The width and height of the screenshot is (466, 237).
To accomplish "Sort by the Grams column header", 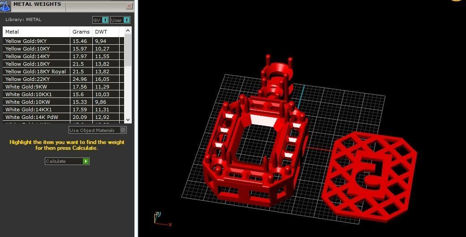I will pos(81,32).
